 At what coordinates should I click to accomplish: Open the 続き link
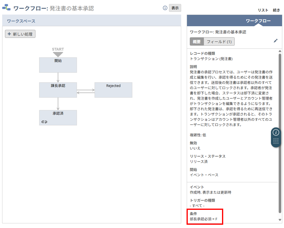(x=276, y=10)
